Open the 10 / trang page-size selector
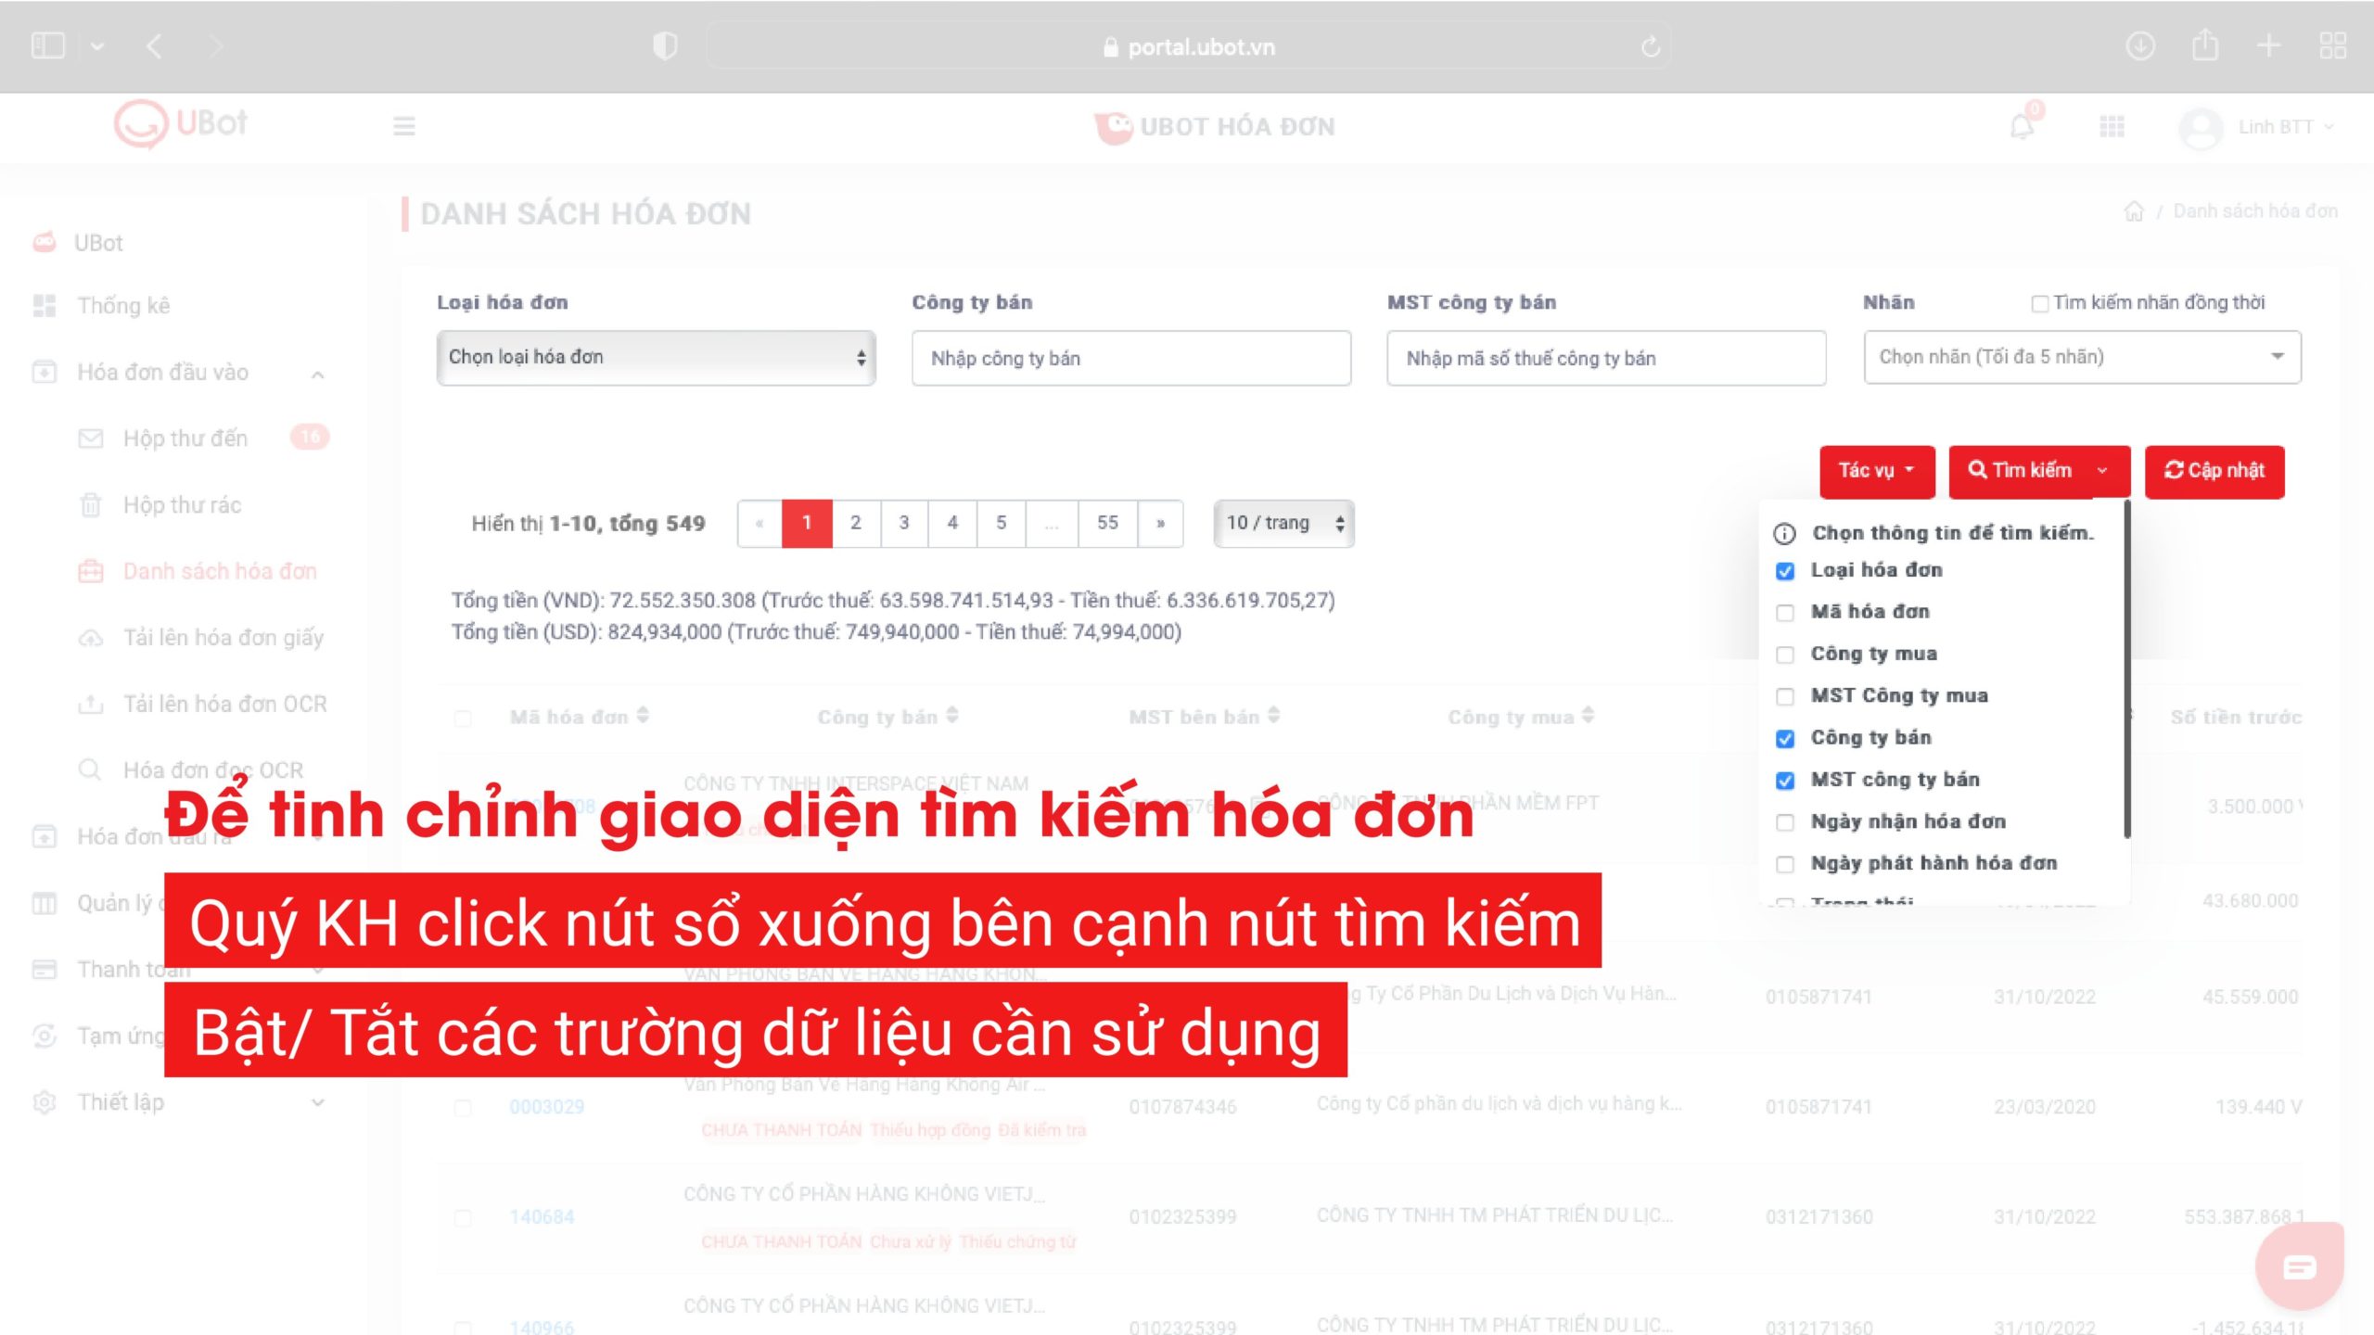This screenshot has height=1335, width=2374. [x=1283, y=524]
